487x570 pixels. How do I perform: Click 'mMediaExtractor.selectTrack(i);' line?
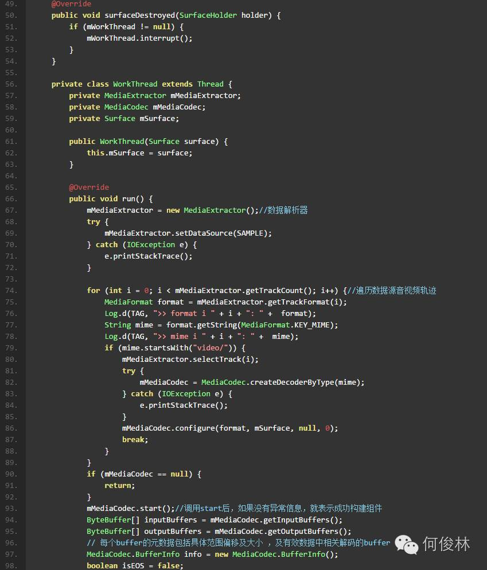click(x=190, y=359)
